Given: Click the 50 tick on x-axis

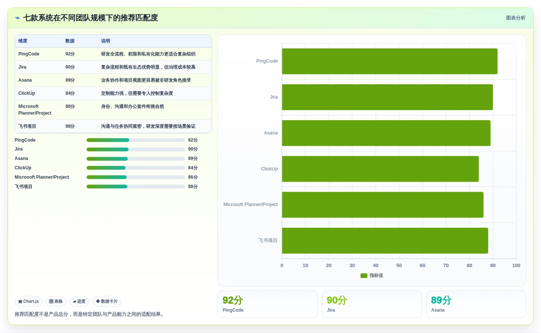Looking at the screenshot, I should (399, 266).
